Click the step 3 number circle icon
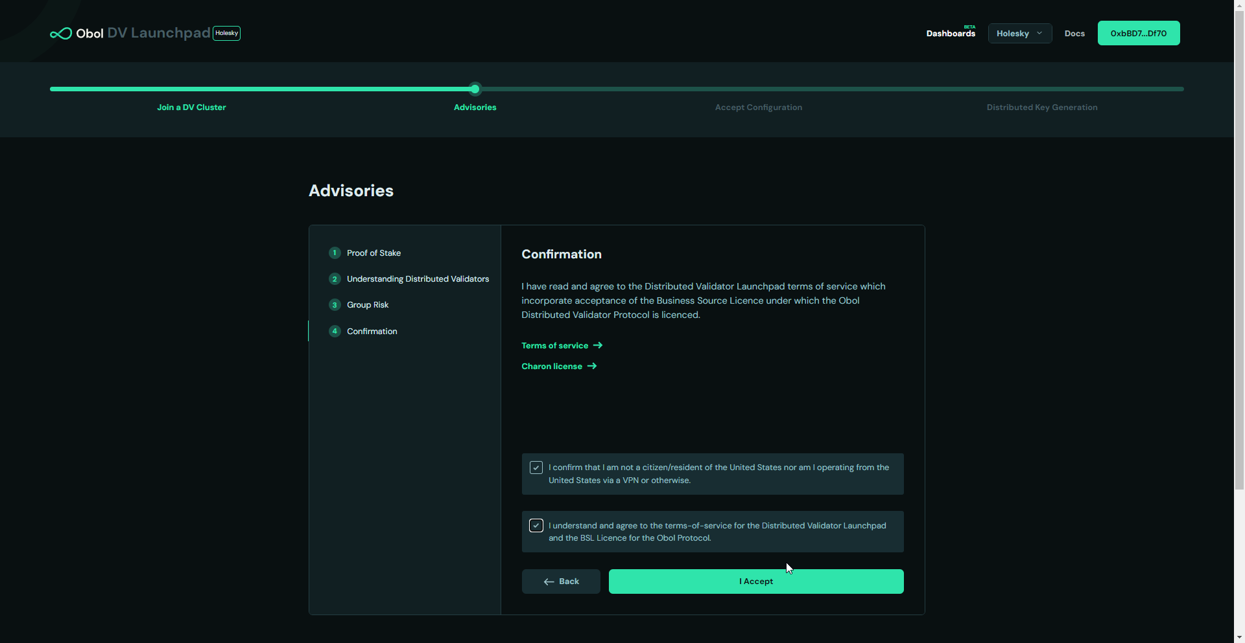The height and width of the screenshot is (643, 1245). click(x=335, y=305)
